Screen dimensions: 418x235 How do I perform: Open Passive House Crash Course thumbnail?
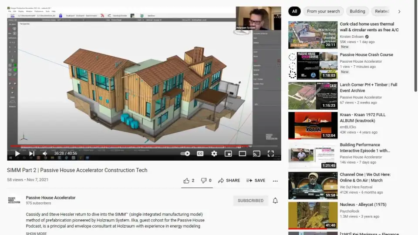pos(313,66)
